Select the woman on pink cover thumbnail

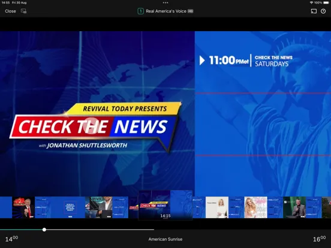(255, 207)
